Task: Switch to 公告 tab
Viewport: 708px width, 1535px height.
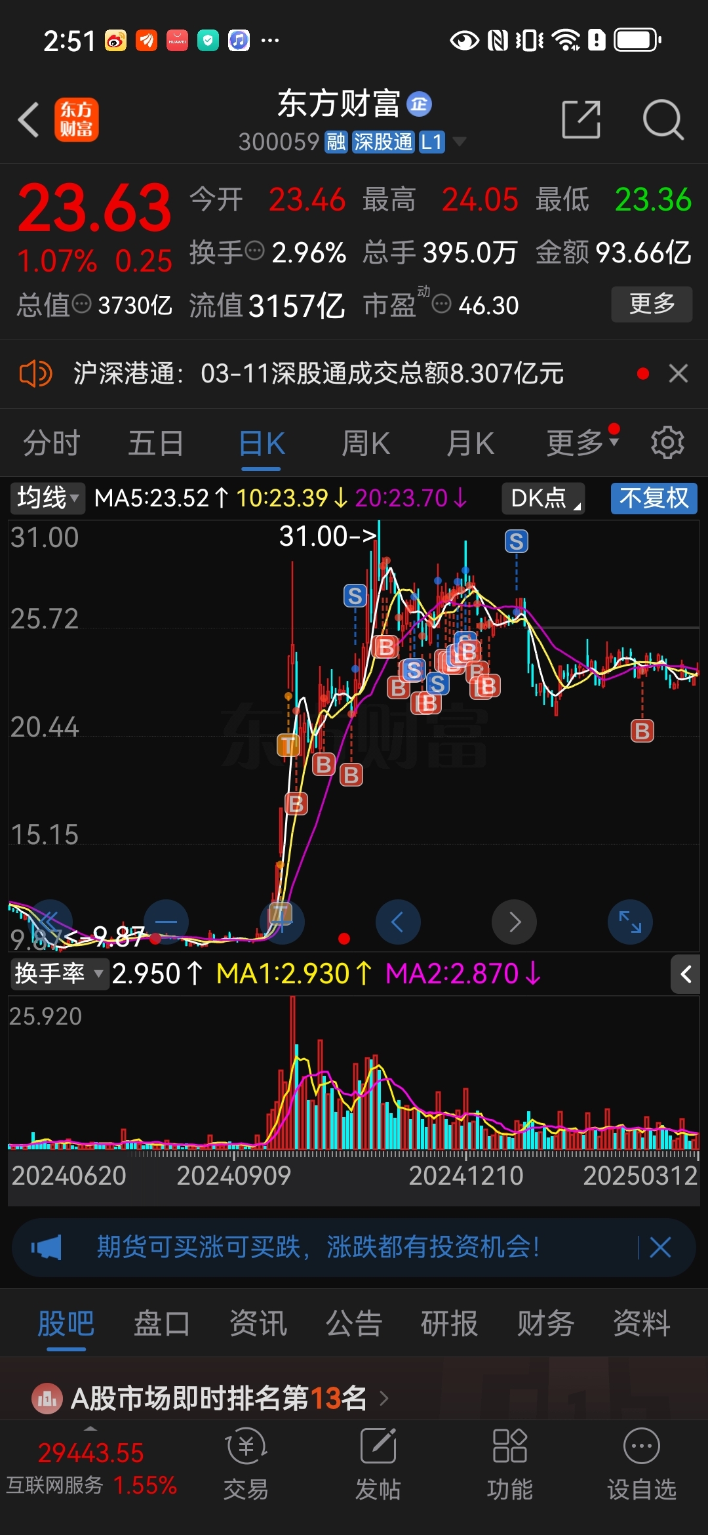Action: point(354,1323)
